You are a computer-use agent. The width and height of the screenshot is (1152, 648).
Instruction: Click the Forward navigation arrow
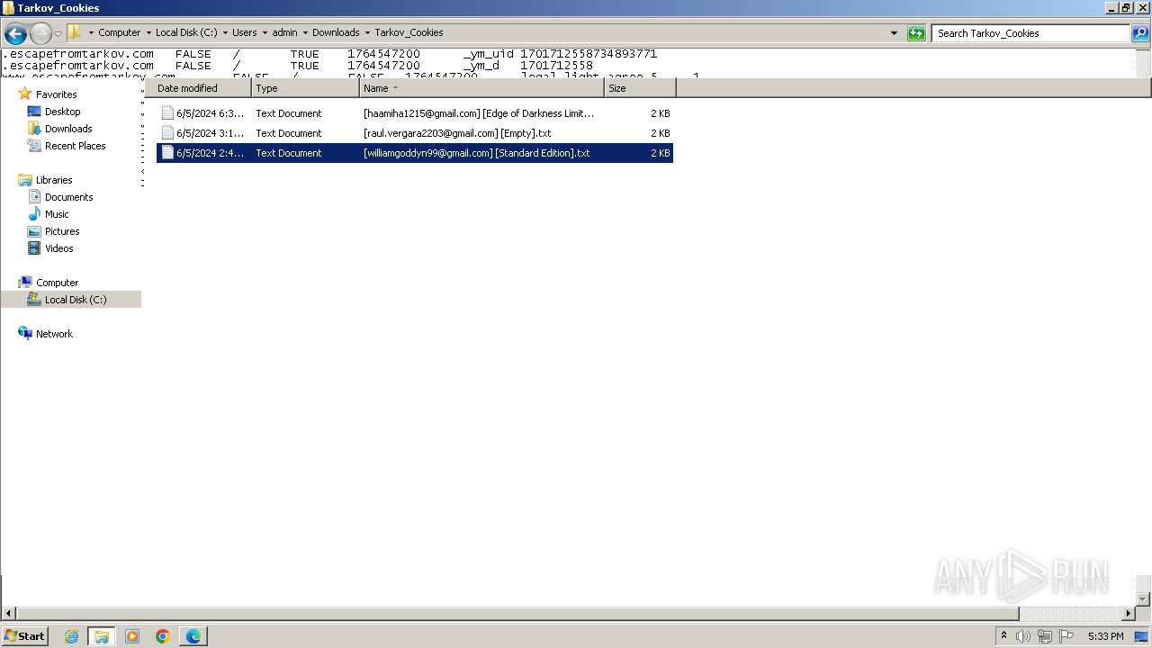(40, 34)
